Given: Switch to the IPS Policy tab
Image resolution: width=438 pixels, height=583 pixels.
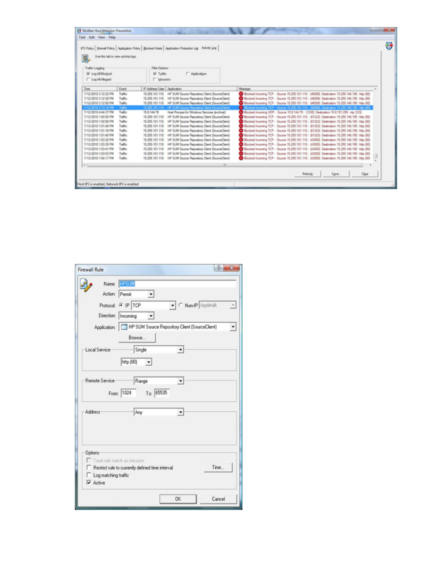Looking at the screenshot, I should [x=87, y=48].
